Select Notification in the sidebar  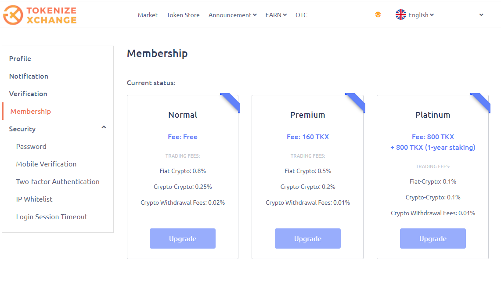click(x=29, y=76)
